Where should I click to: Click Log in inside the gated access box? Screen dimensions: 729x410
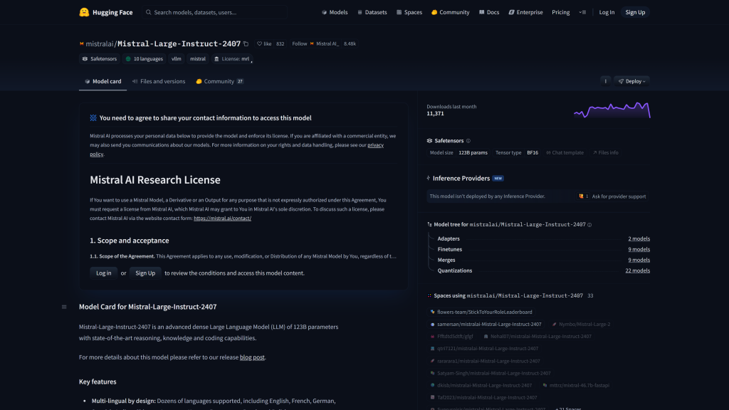pos(104,273)
